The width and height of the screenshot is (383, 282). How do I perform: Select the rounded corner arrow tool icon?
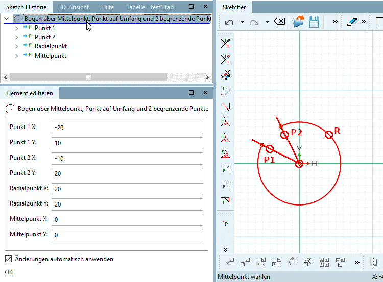click(225, 107)
